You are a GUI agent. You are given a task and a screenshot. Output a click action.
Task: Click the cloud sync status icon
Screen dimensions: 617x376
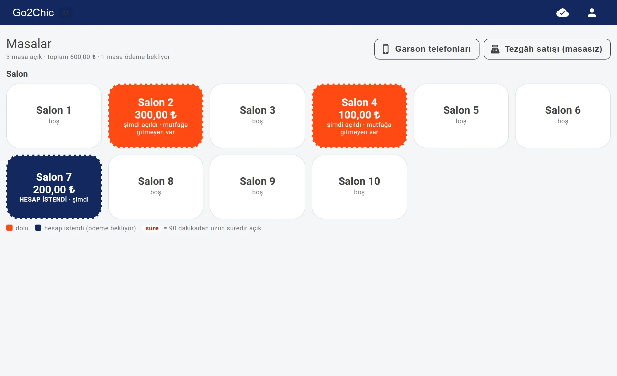point(562,13)
